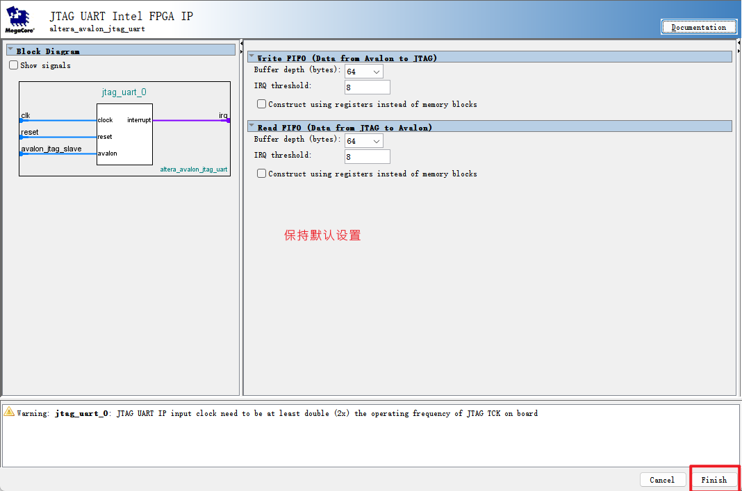Open the Write FIFO buffer depth dropdown
742x491 pixels.
[x=364, y=72]
